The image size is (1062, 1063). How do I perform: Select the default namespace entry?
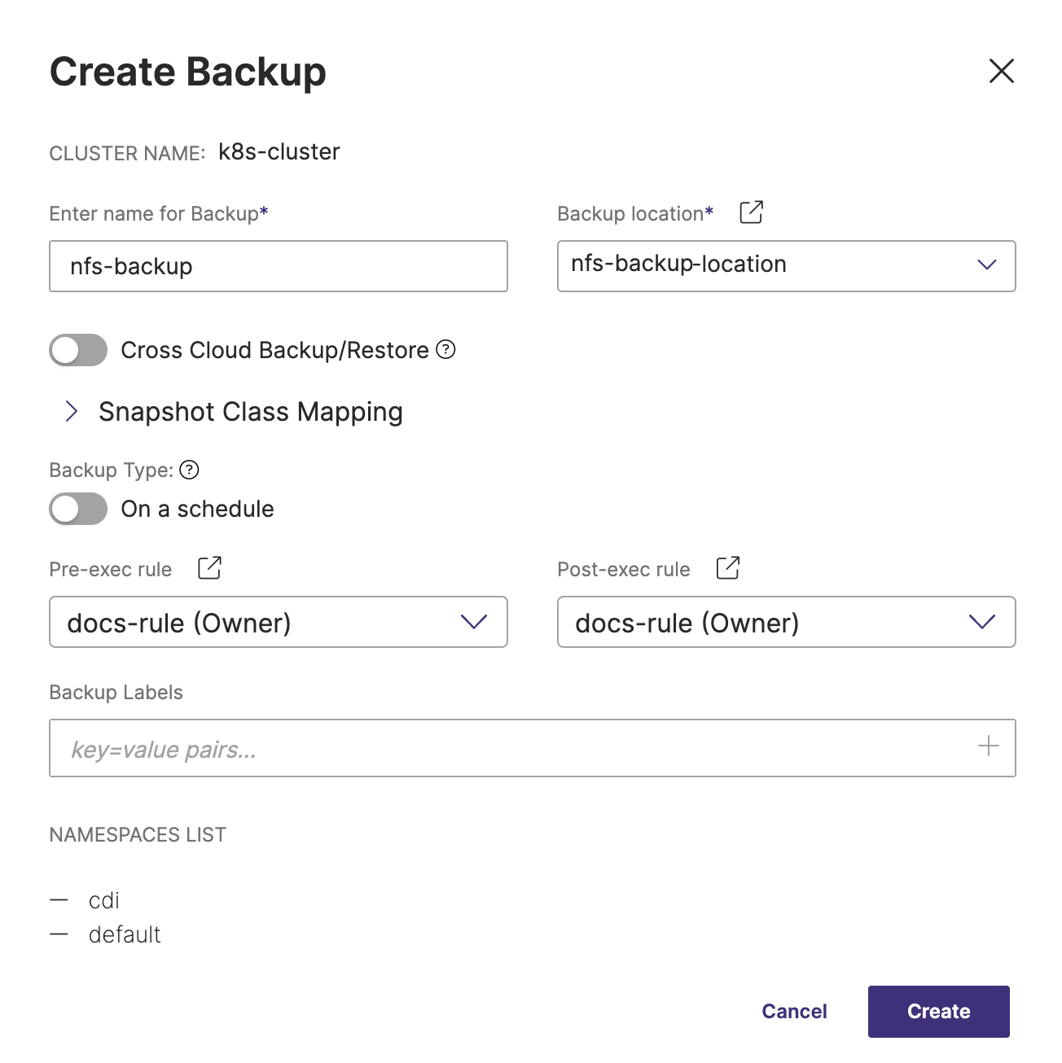point(125,934)
